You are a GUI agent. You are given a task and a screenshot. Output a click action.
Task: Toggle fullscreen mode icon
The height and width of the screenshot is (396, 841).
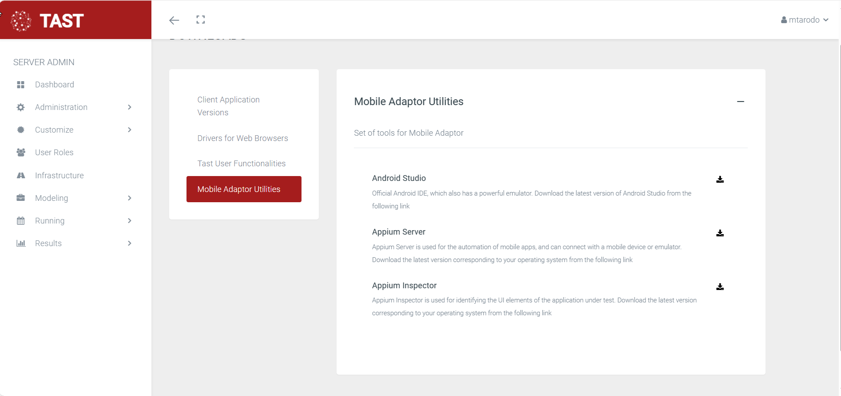(201, 20)
